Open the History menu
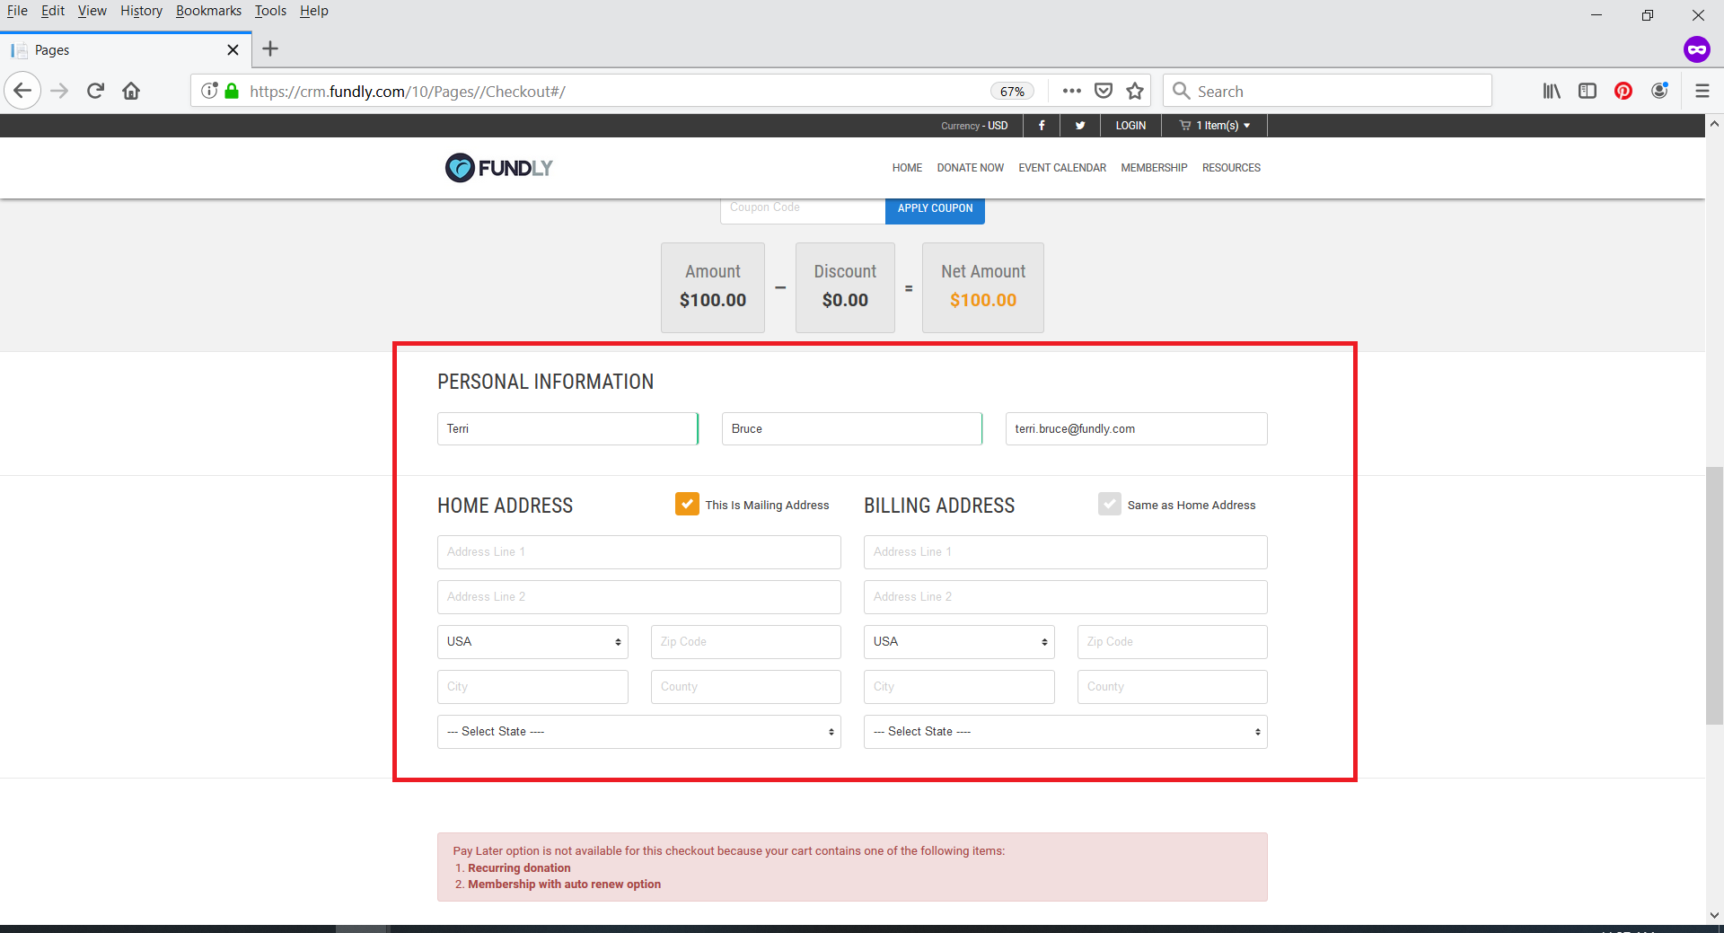This screenshot has height=933, width=1724. click(x=141, y=10)
